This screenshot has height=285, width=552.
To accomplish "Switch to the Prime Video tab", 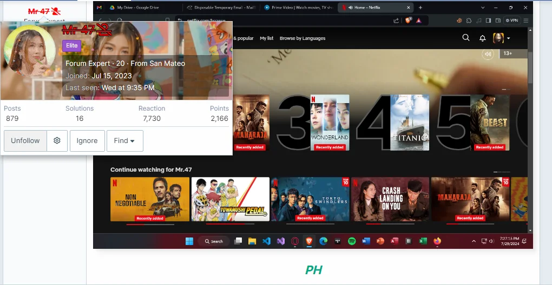I will [x=299, y=8].
